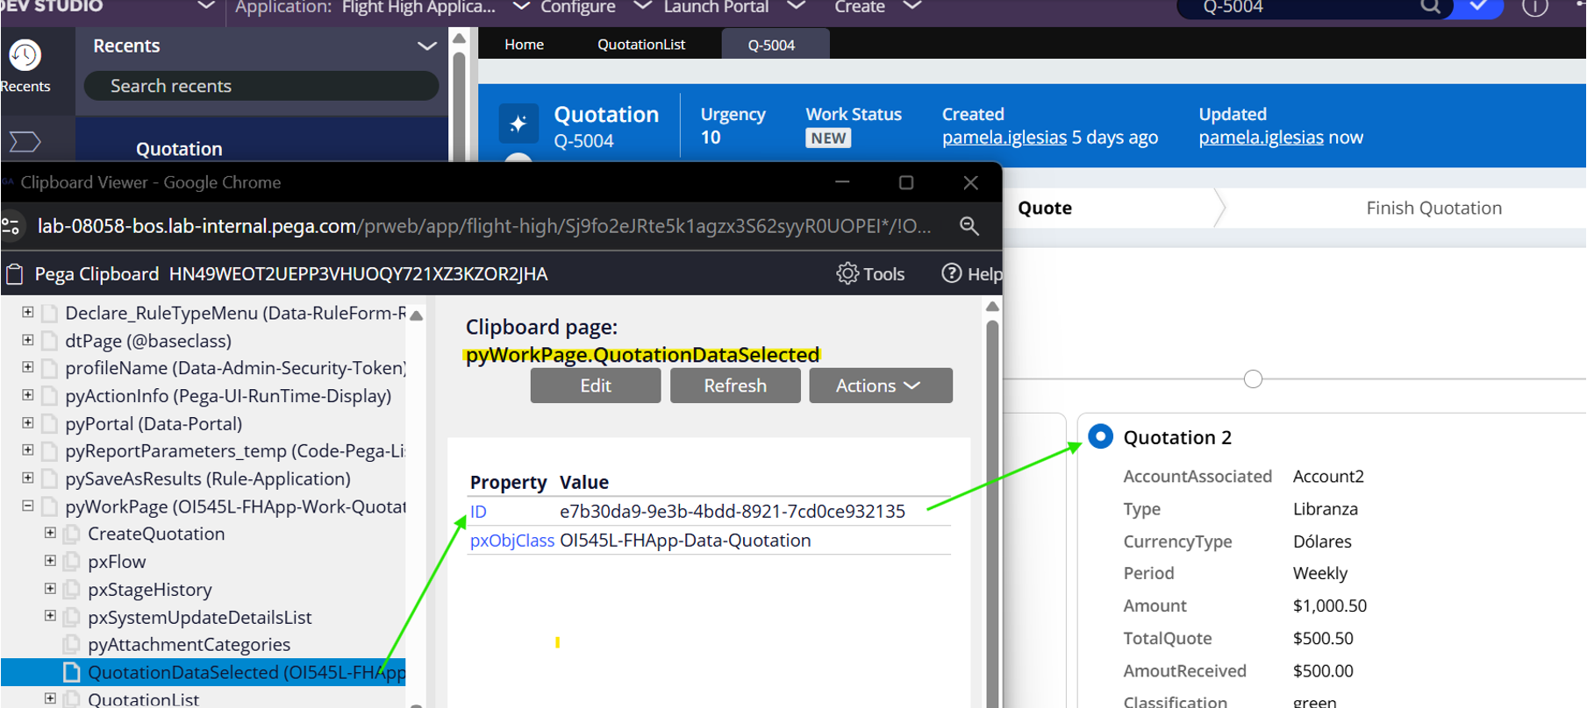
Task: Click the page icon beside QuotationDataSelected
Action: pyautogui.click(x=72, y=672)
